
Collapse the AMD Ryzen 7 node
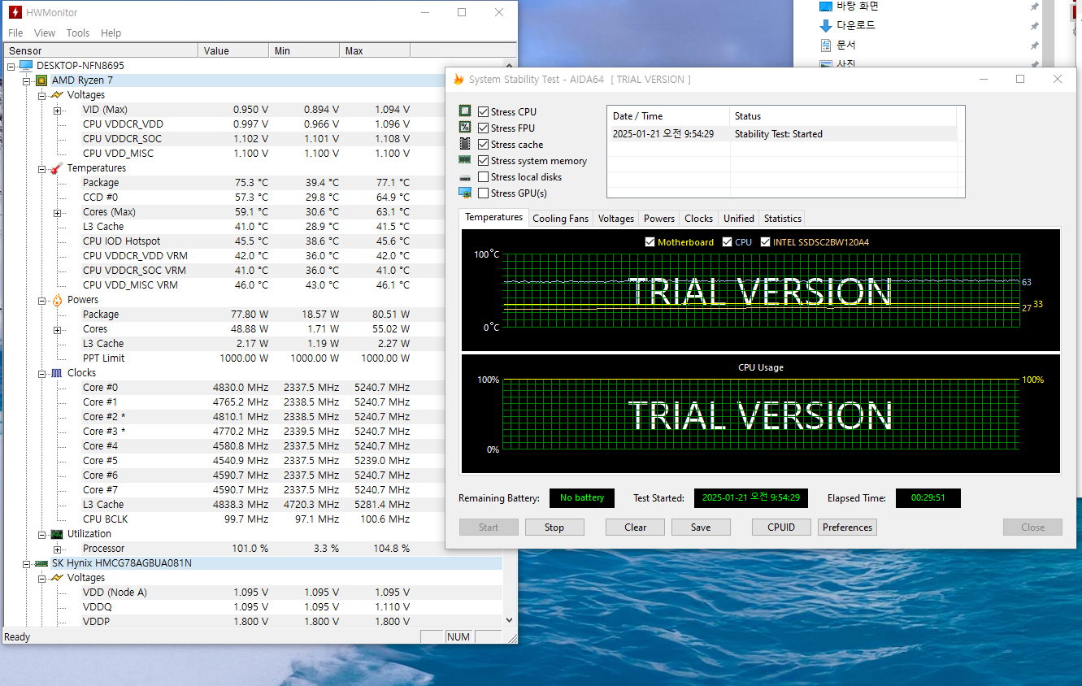point(27,80)
